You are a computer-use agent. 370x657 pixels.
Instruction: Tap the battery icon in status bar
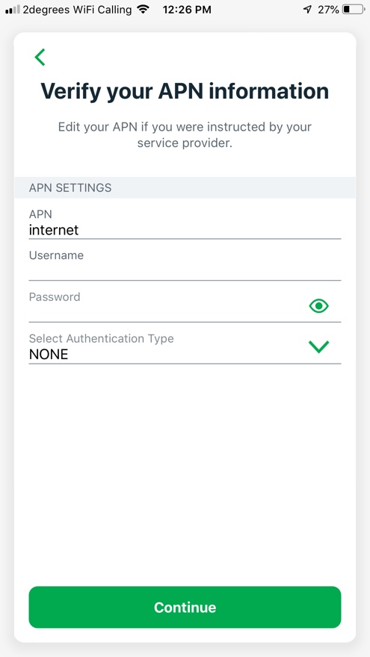click(354, 10)
